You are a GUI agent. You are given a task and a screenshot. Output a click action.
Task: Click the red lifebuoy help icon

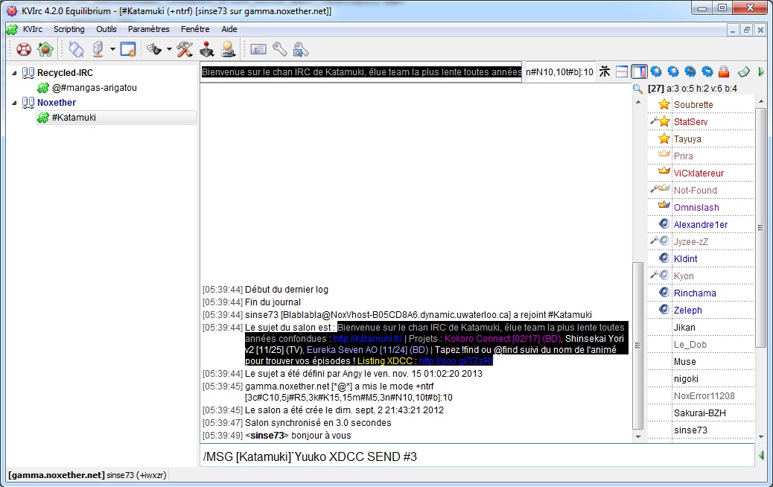(x=24, y=50)
